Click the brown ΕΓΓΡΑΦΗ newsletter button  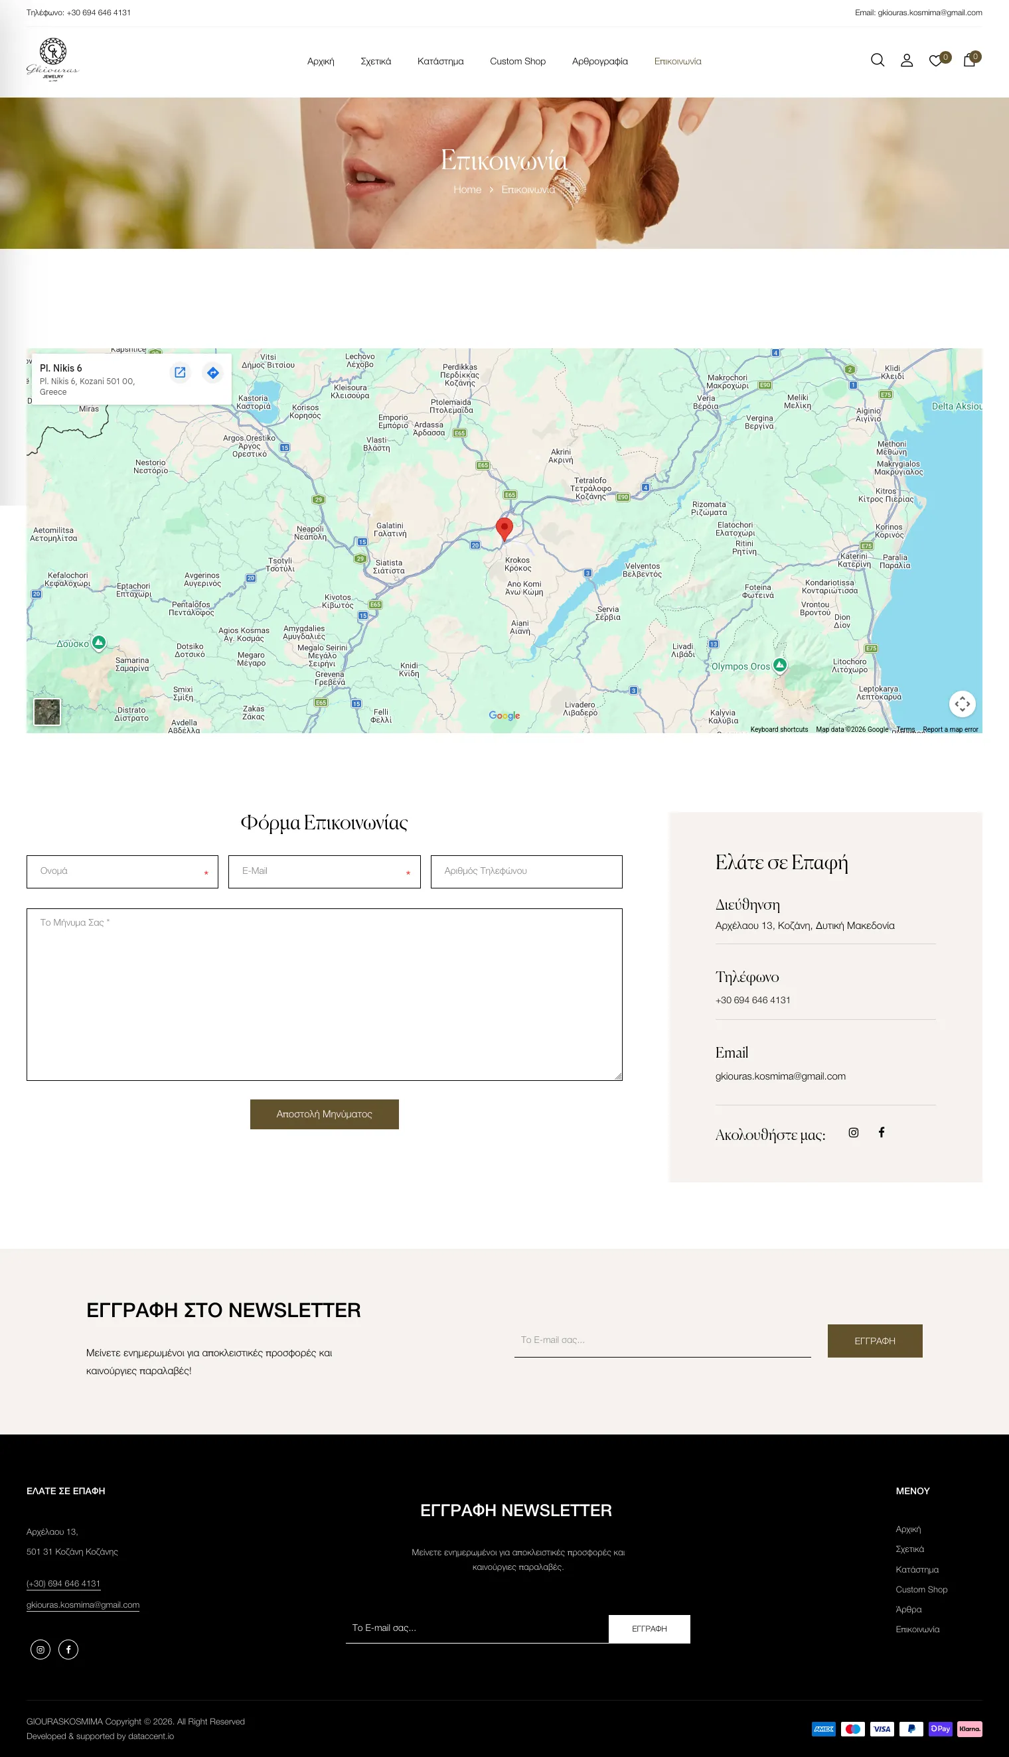pos(874,1340)
